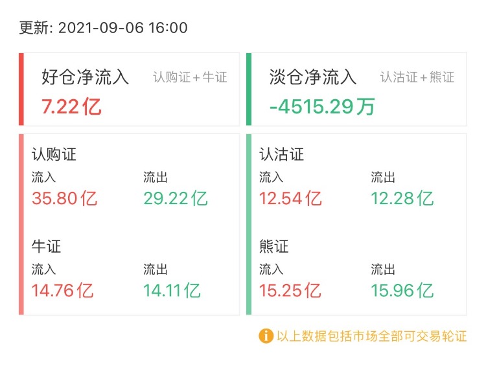
Task: Click the 认沽证 section heading
Action: point(281,154)
